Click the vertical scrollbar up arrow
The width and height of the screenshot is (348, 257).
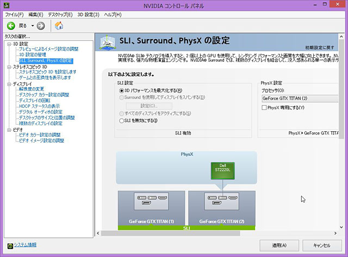(x=341, y=36)
